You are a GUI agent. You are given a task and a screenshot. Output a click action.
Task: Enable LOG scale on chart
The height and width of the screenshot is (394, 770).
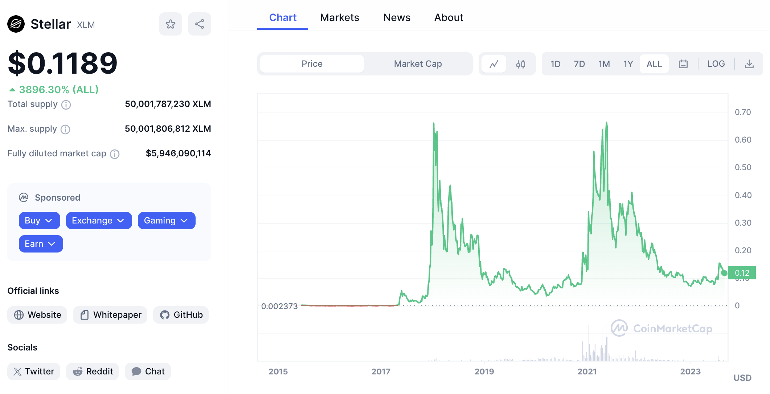(x=716, y=64)
